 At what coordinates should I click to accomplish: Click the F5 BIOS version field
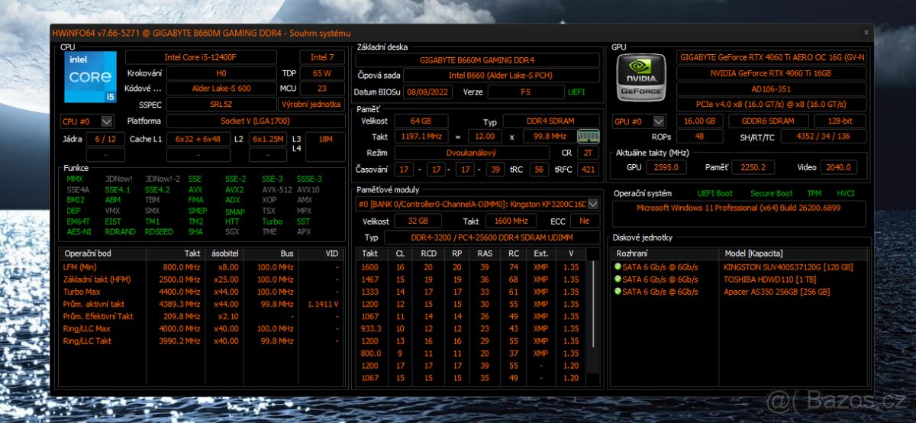(525, 92)
